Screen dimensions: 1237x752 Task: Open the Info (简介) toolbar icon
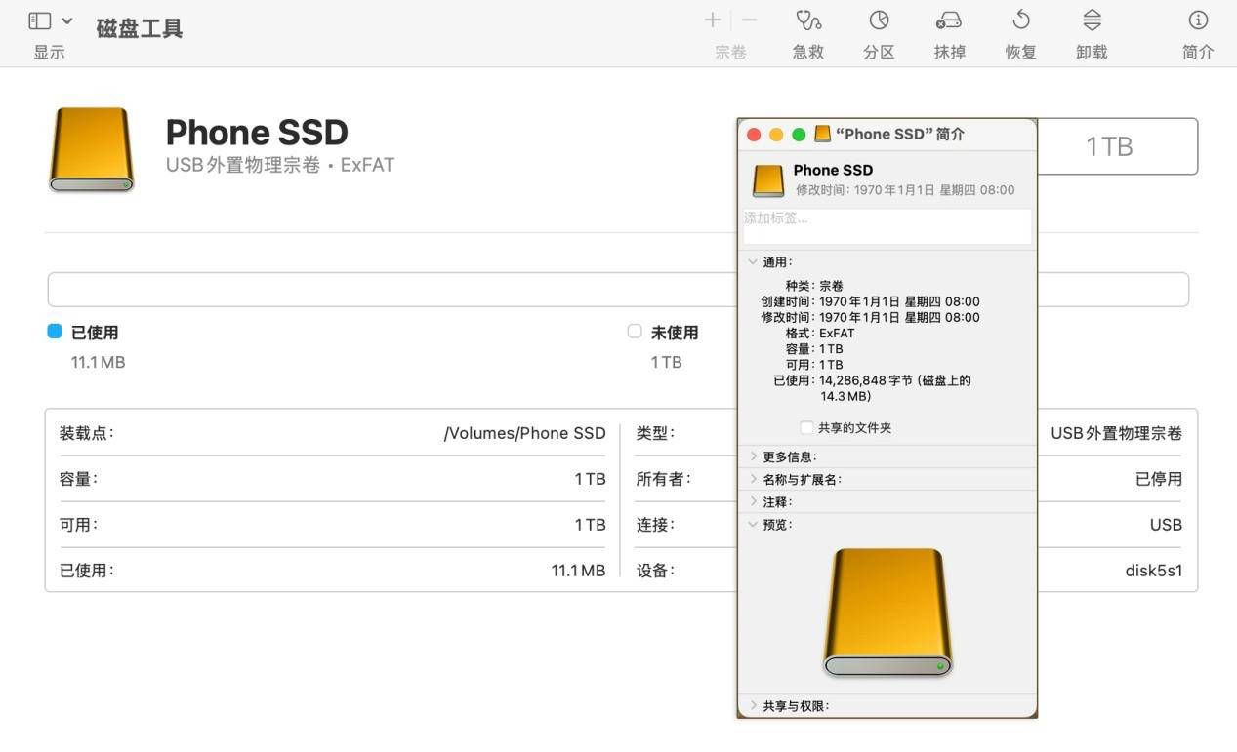coord(1198,20)
